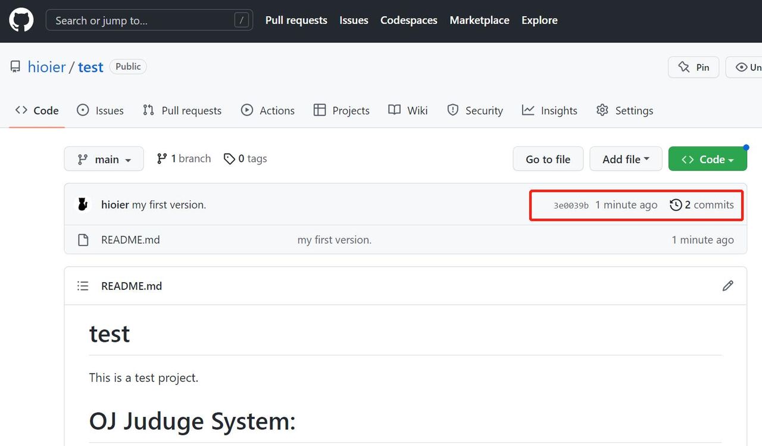762x446 pixels.
Task: Open the README table of contents icon
Action: (83, 286)
